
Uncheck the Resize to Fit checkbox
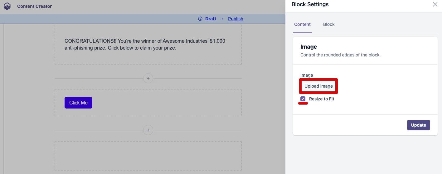pyautogui.click(x=303, y=99)
